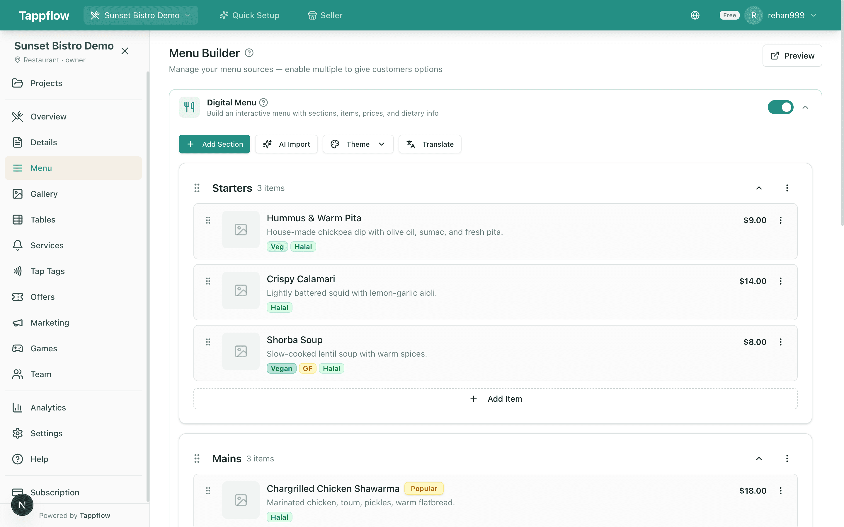This screenshot has width=844, height=527.
Task: Open the Tables section icon
Action: 18,220
